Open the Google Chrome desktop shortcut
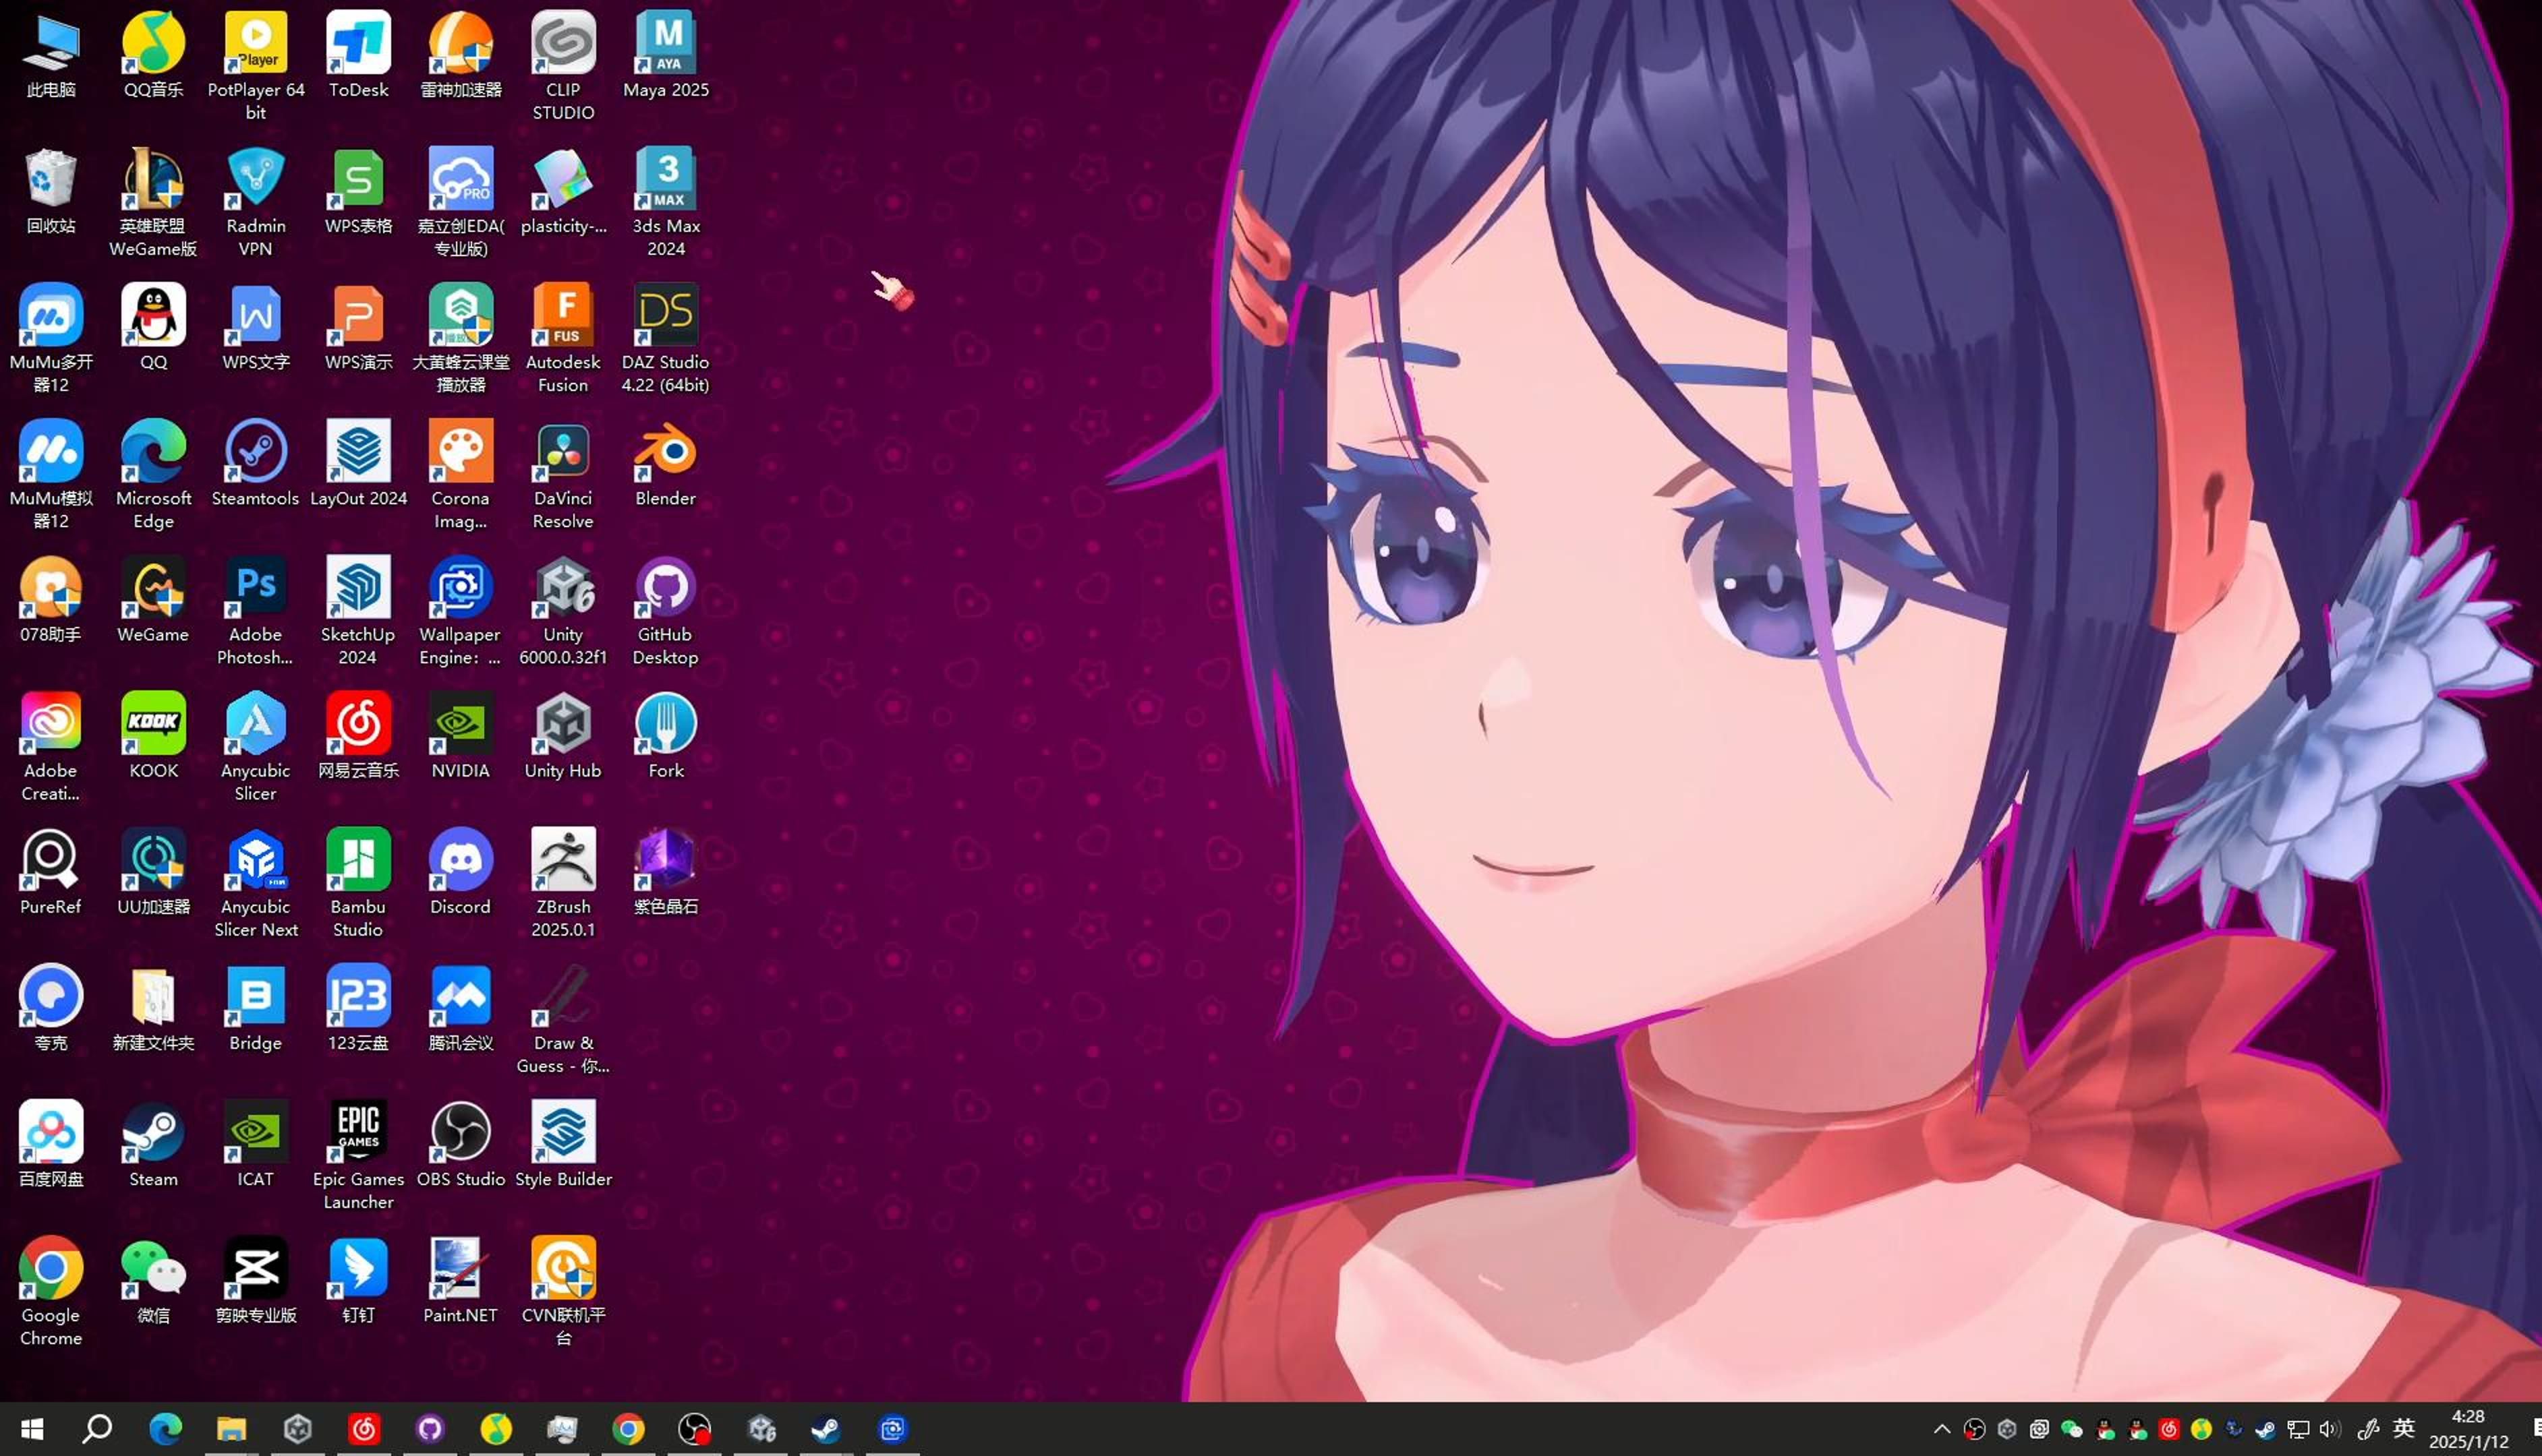The height and width of the screenshot is (1456, 2542). (x=51, y=1292)
